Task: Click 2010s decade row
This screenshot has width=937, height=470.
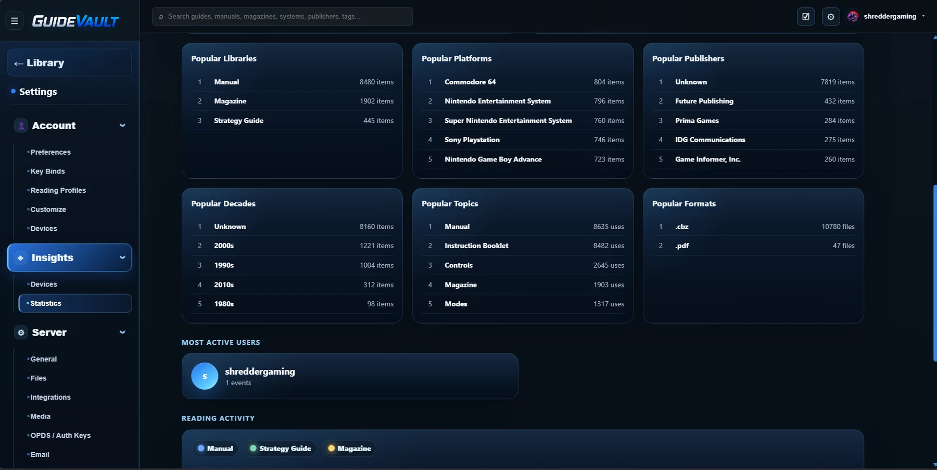Action: point(292,285)
